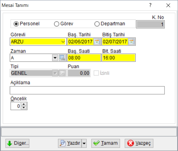Open calendar picker for Bitiş Tarihi
178x151 pixels.
click(131, 42)
